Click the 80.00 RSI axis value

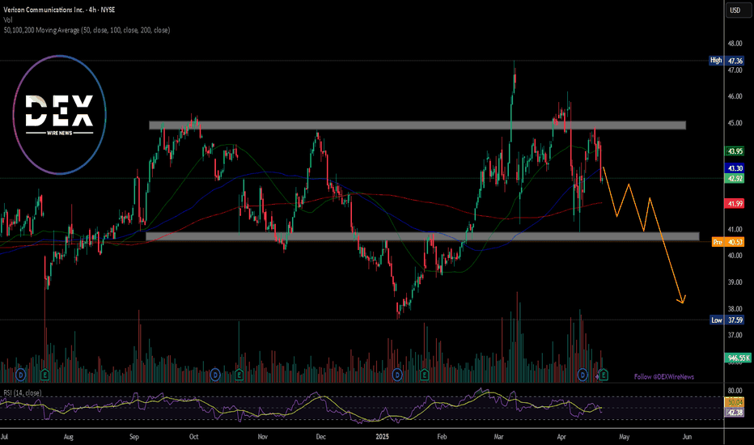pyautogui.click(x=735, y=391)
